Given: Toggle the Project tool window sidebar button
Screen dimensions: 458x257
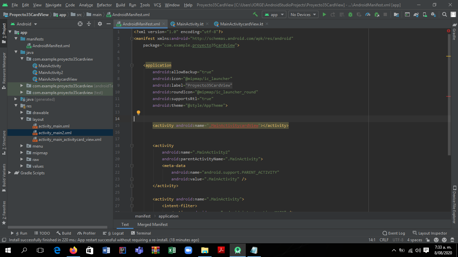Looking at the screenshot, I should [x=4, y=32].
